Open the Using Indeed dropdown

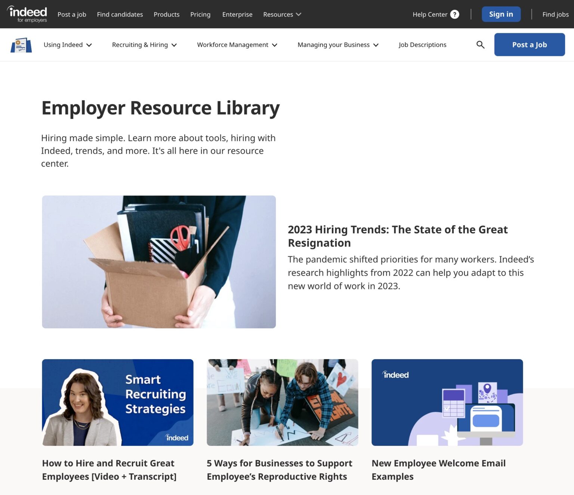point(67,44)
